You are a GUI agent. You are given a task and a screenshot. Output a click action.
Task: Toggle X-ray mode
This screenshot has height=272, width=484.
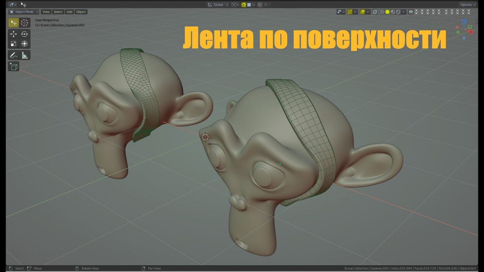coord(375,12)
